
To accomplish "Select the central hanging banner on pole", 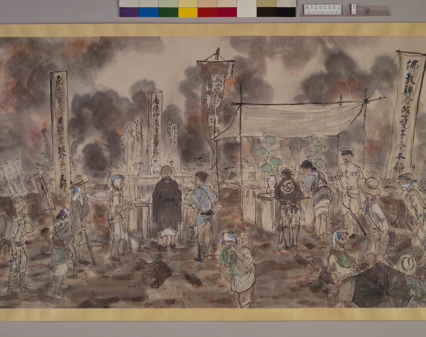I will [x=214, y=97].
